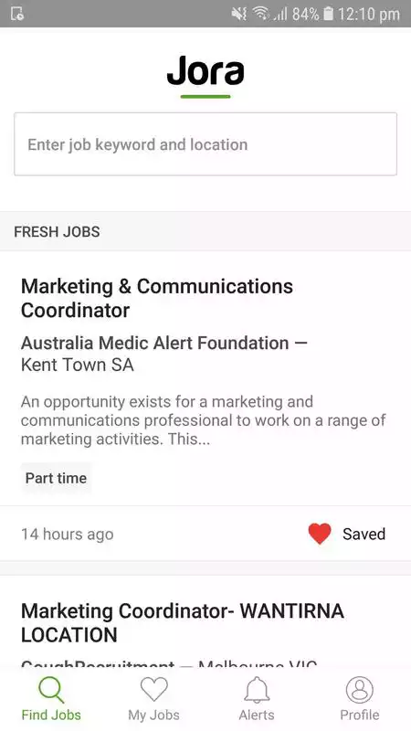Tap the muted sound status icon
The height and width of the screenshot is (731, 411).
click(239, 14)
